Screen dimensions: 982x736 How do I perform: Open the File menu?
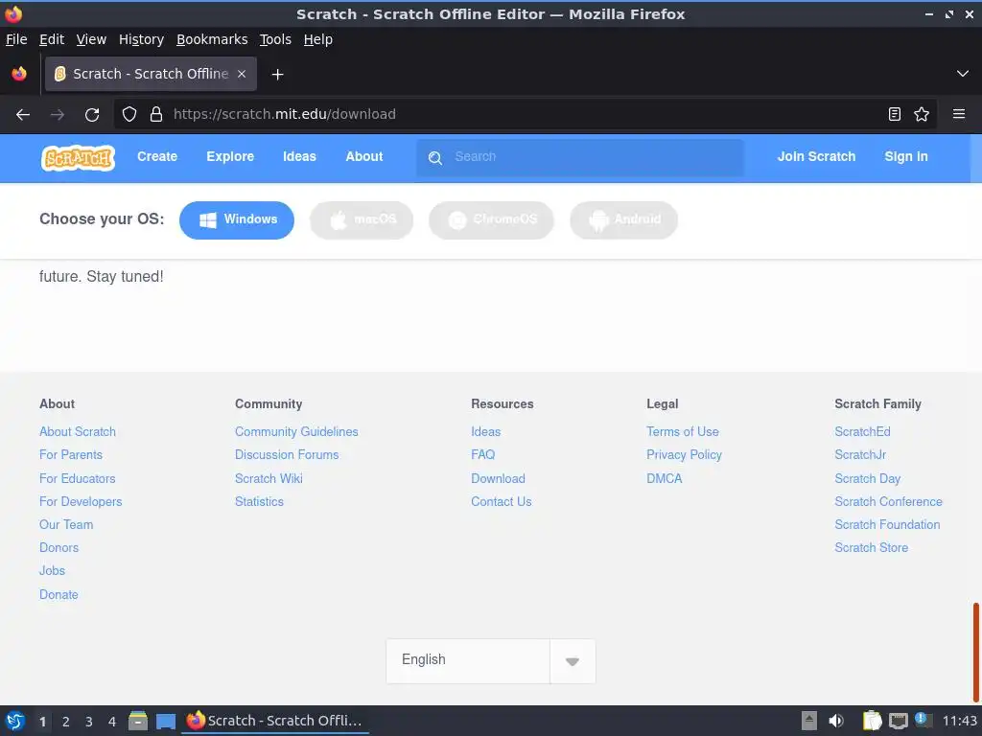[x=16, y=39]
